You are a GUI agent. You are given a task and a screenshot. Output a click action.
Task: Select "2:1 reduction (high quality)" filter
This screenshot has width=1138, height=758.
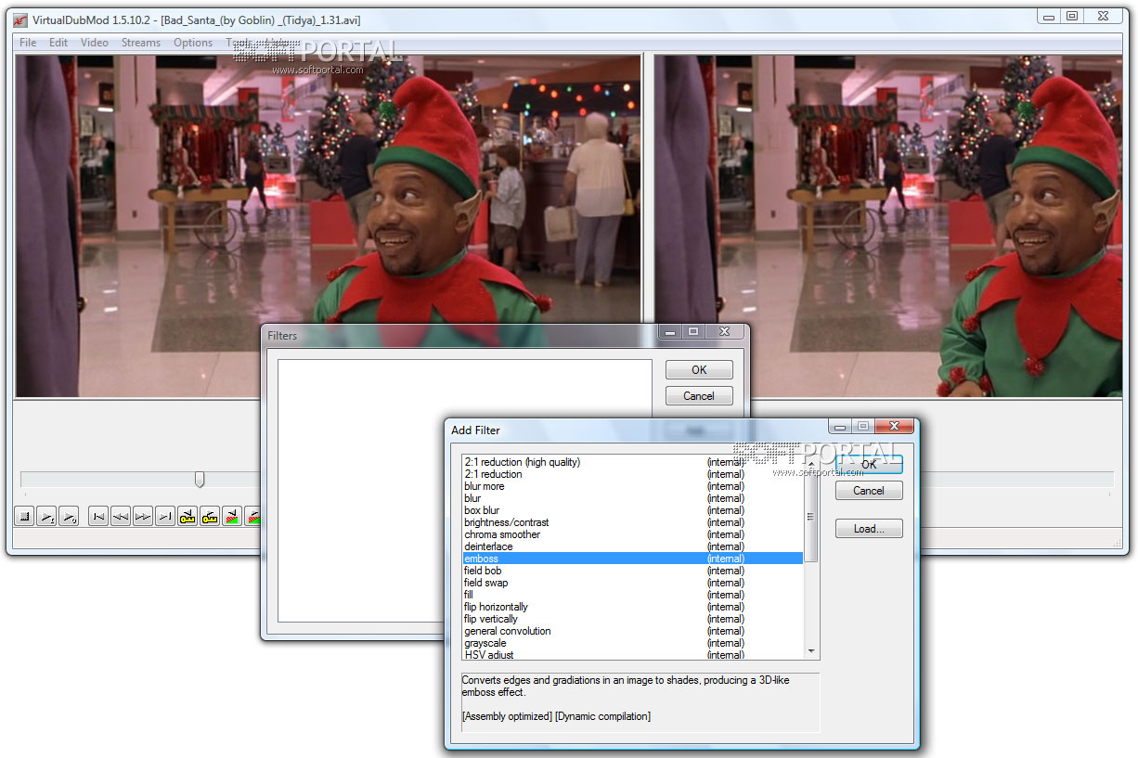(x=633, y=462)
